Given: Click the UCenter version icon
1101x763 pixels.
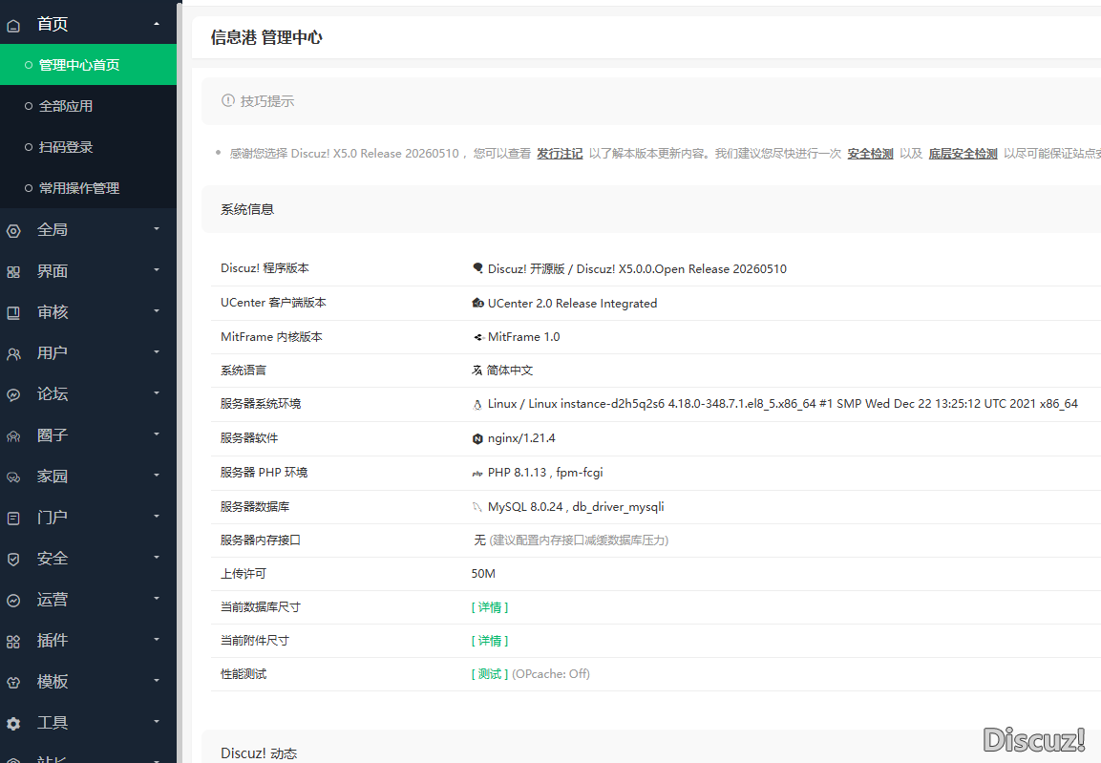Looking at the screenshot, I should [x=477, y=303].
